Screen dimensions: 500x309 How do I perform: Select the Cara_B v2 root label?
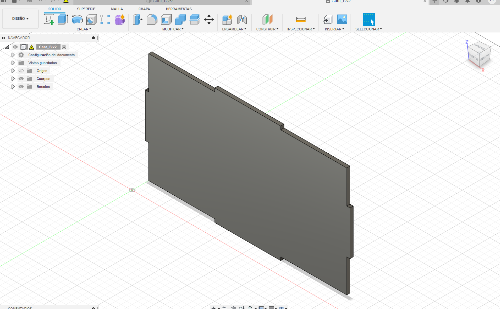coord(48,47)
